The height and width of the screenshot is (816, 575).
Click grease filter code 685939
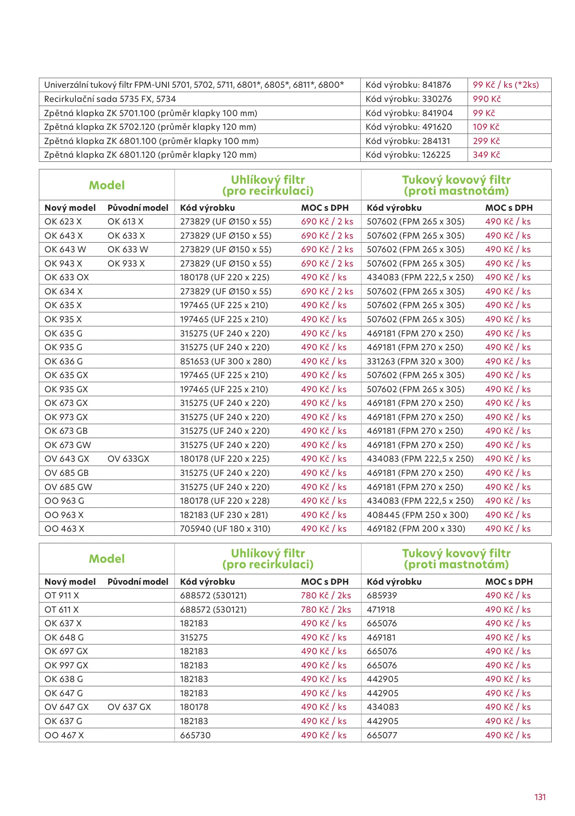click(382, 596)
